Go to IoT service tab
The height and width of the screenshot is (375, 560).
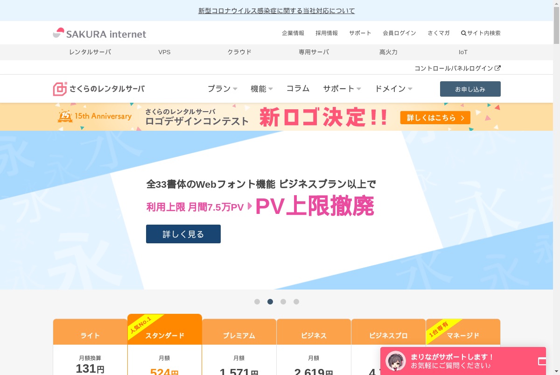tap(463, 52)
